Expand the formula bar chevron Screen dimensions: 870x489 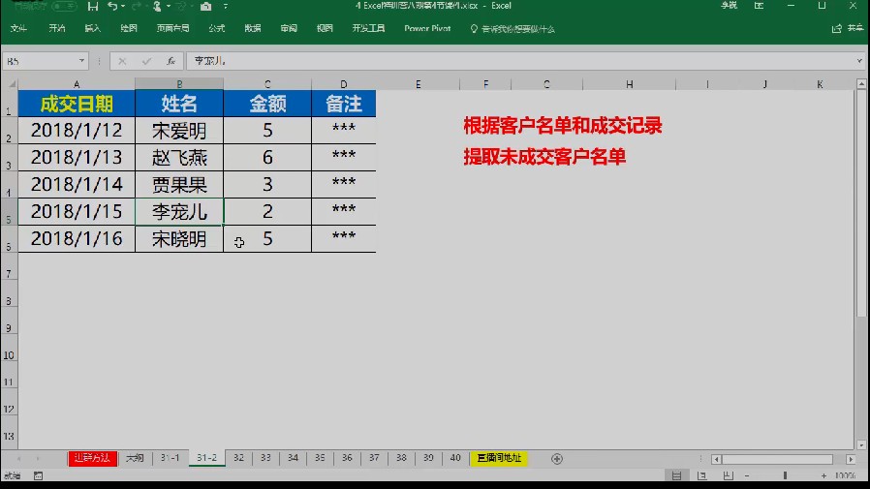pos(859,61)
